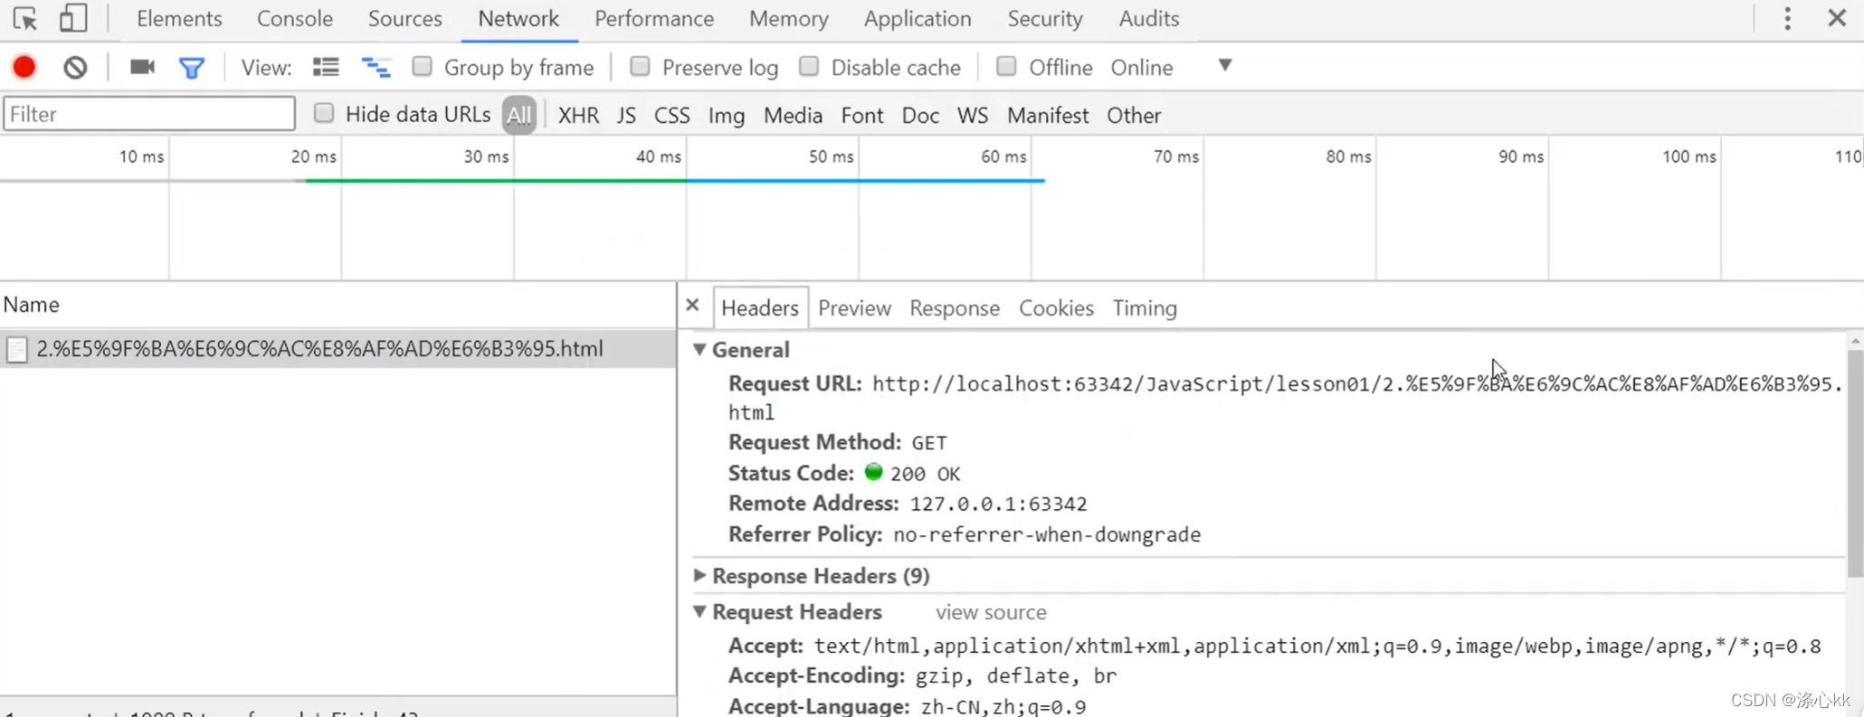Toggle the blue filter funnel icon
This screenshot has height=717, width=1864.
192,68
